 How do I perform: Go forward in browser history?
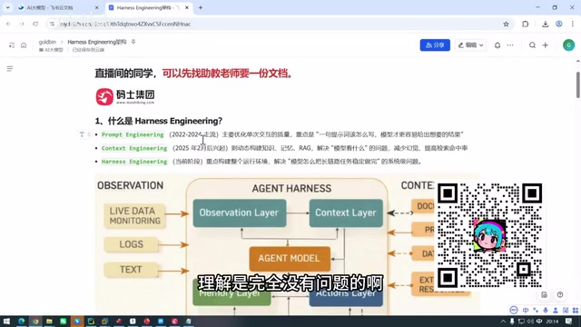click(22, 25)
